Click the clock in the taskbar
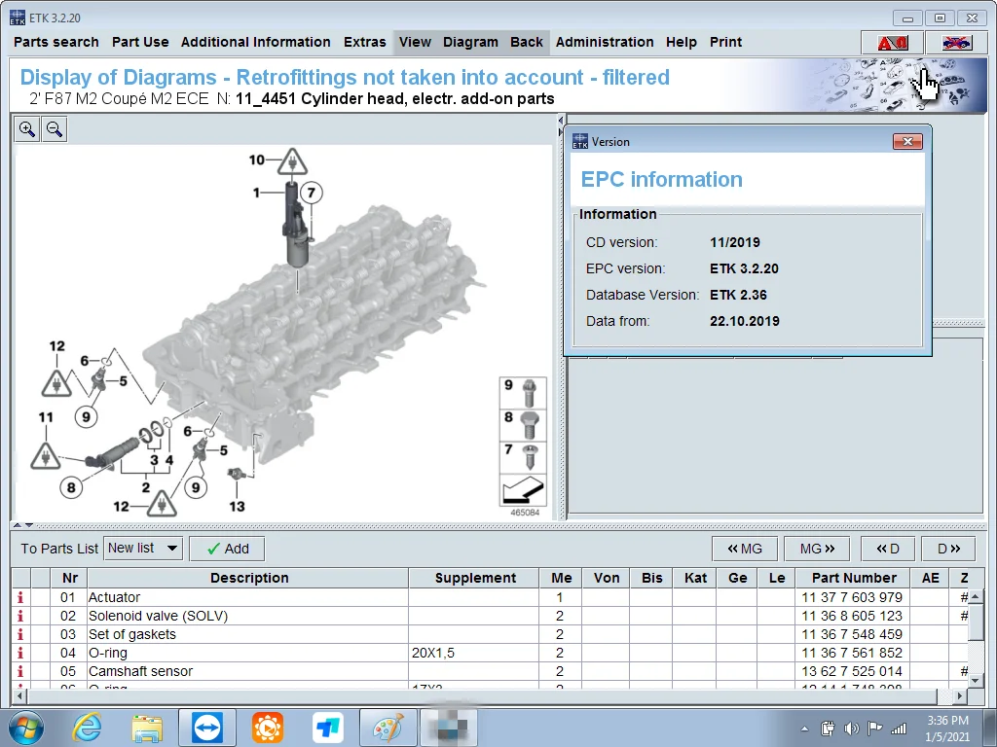The image size is (997, 747). (947, 729)
